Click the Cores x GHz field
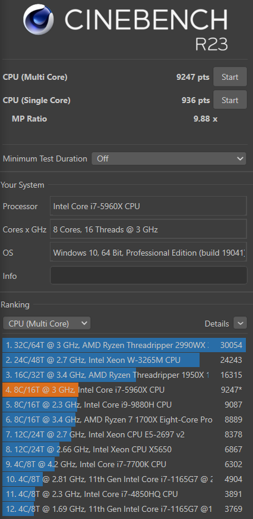The width and height of the screenshot is (253, 519). (148, 229)
